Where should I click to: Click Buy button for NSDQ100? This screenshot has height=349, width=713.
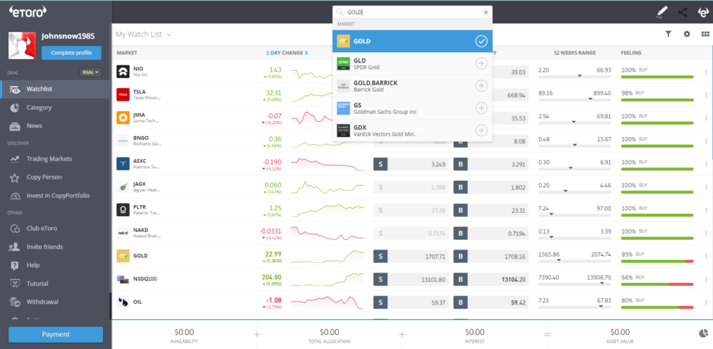[x=461, y=279]
